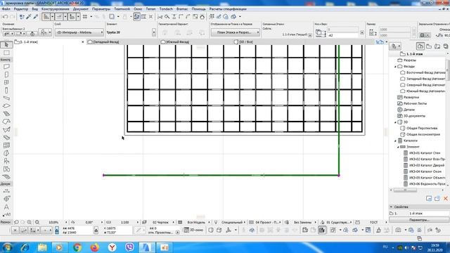
Task: Select Общая Перспектива in Navigator
Action: click(422, 128)
